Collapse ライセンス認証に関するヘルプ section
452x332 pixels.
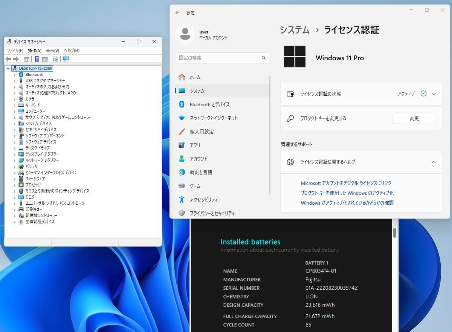point(434,162)
